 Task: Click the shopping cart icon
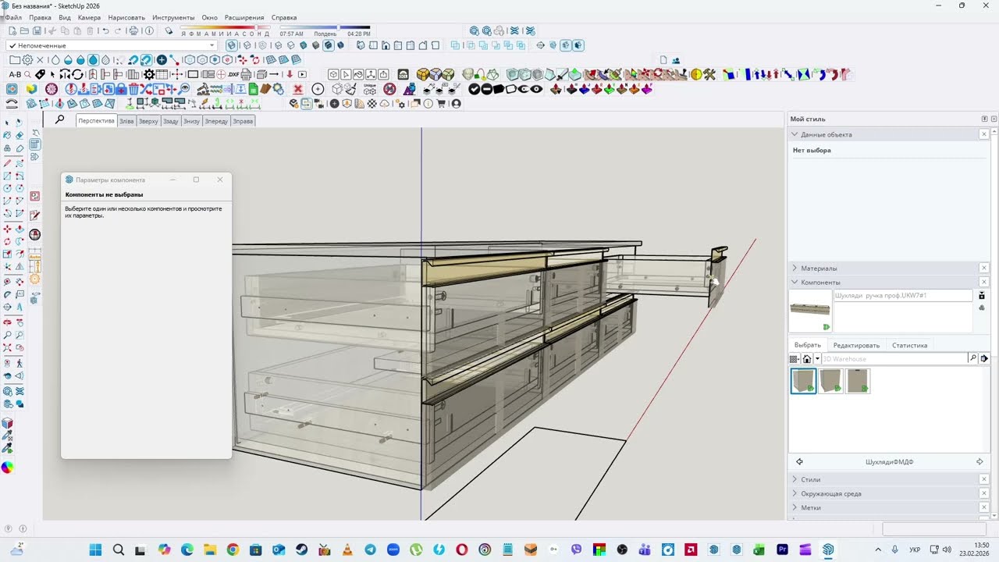tap(441, 103)
